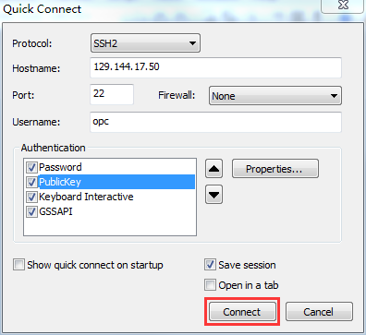Enable Show quick connect on startup
366x335 pixels.
(x=18, y=265)
